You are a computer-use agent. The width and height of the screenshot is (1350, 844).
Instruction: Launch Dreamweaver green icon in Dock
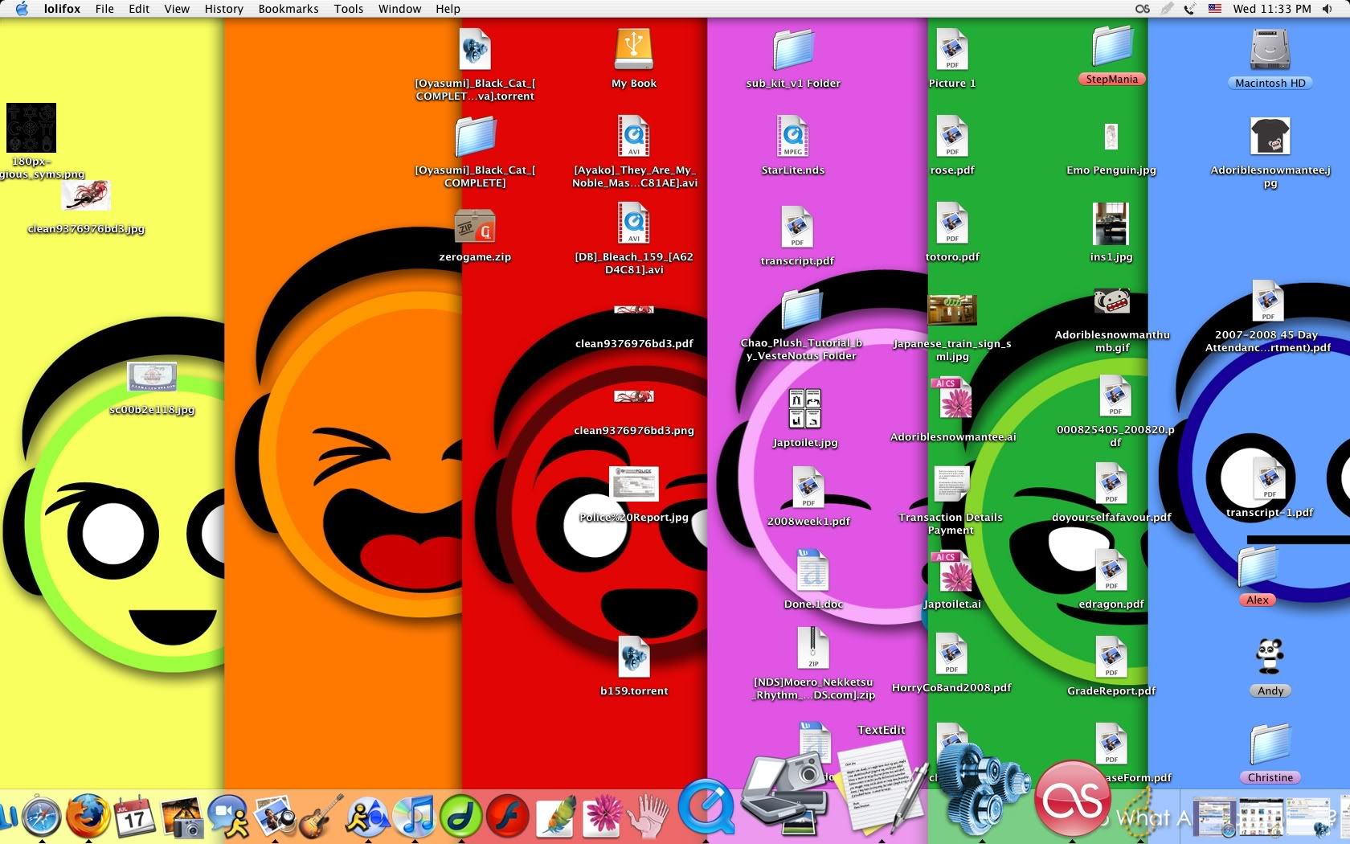point(461,817)
